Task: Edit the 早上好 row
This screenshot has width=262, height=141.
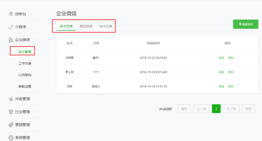Action: 221,72
